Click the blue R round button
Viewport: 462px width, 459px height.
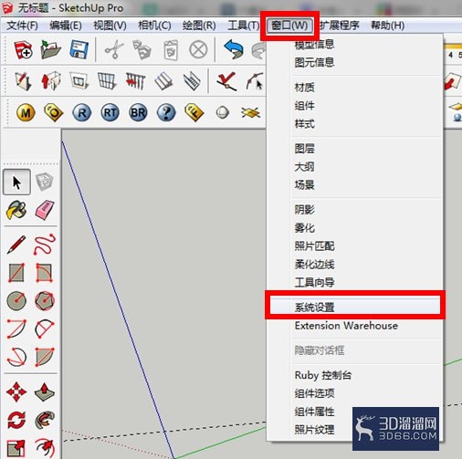82,113
